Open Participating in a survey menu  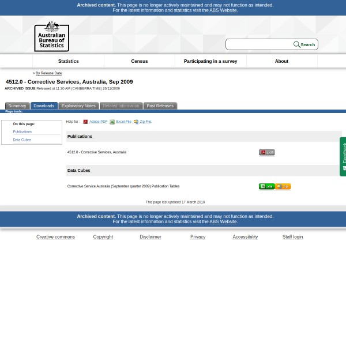[210, 61]
